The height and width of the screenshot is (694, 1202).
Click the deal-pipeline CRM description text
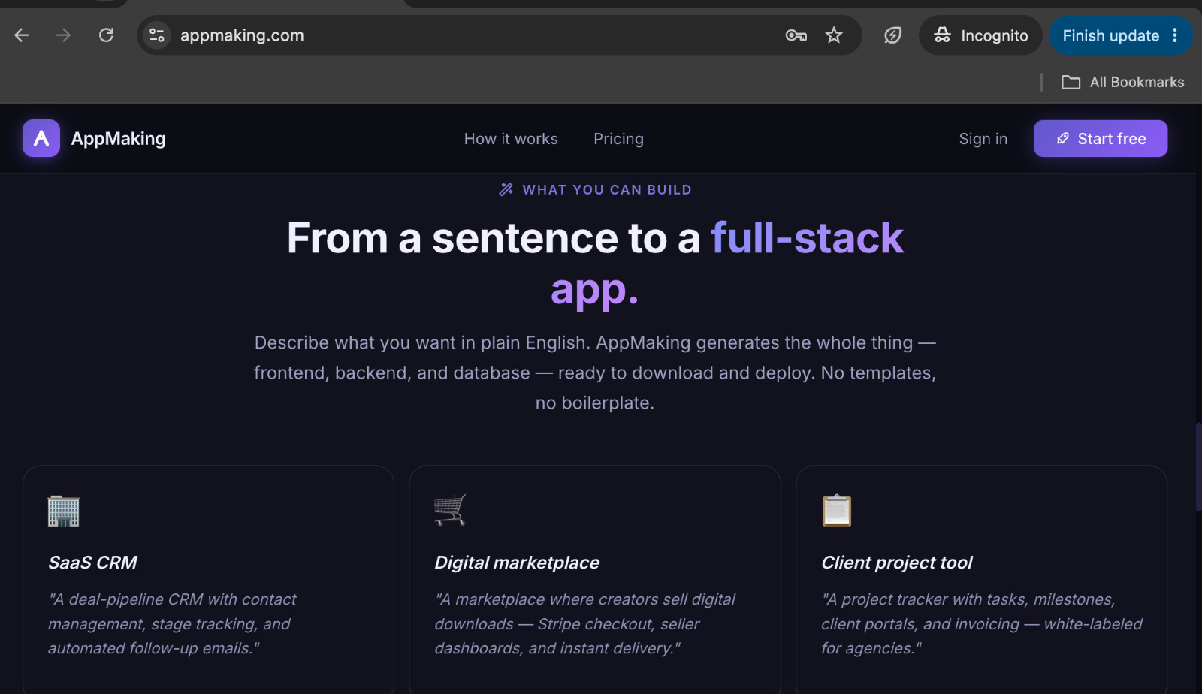(x=172, y=624)
